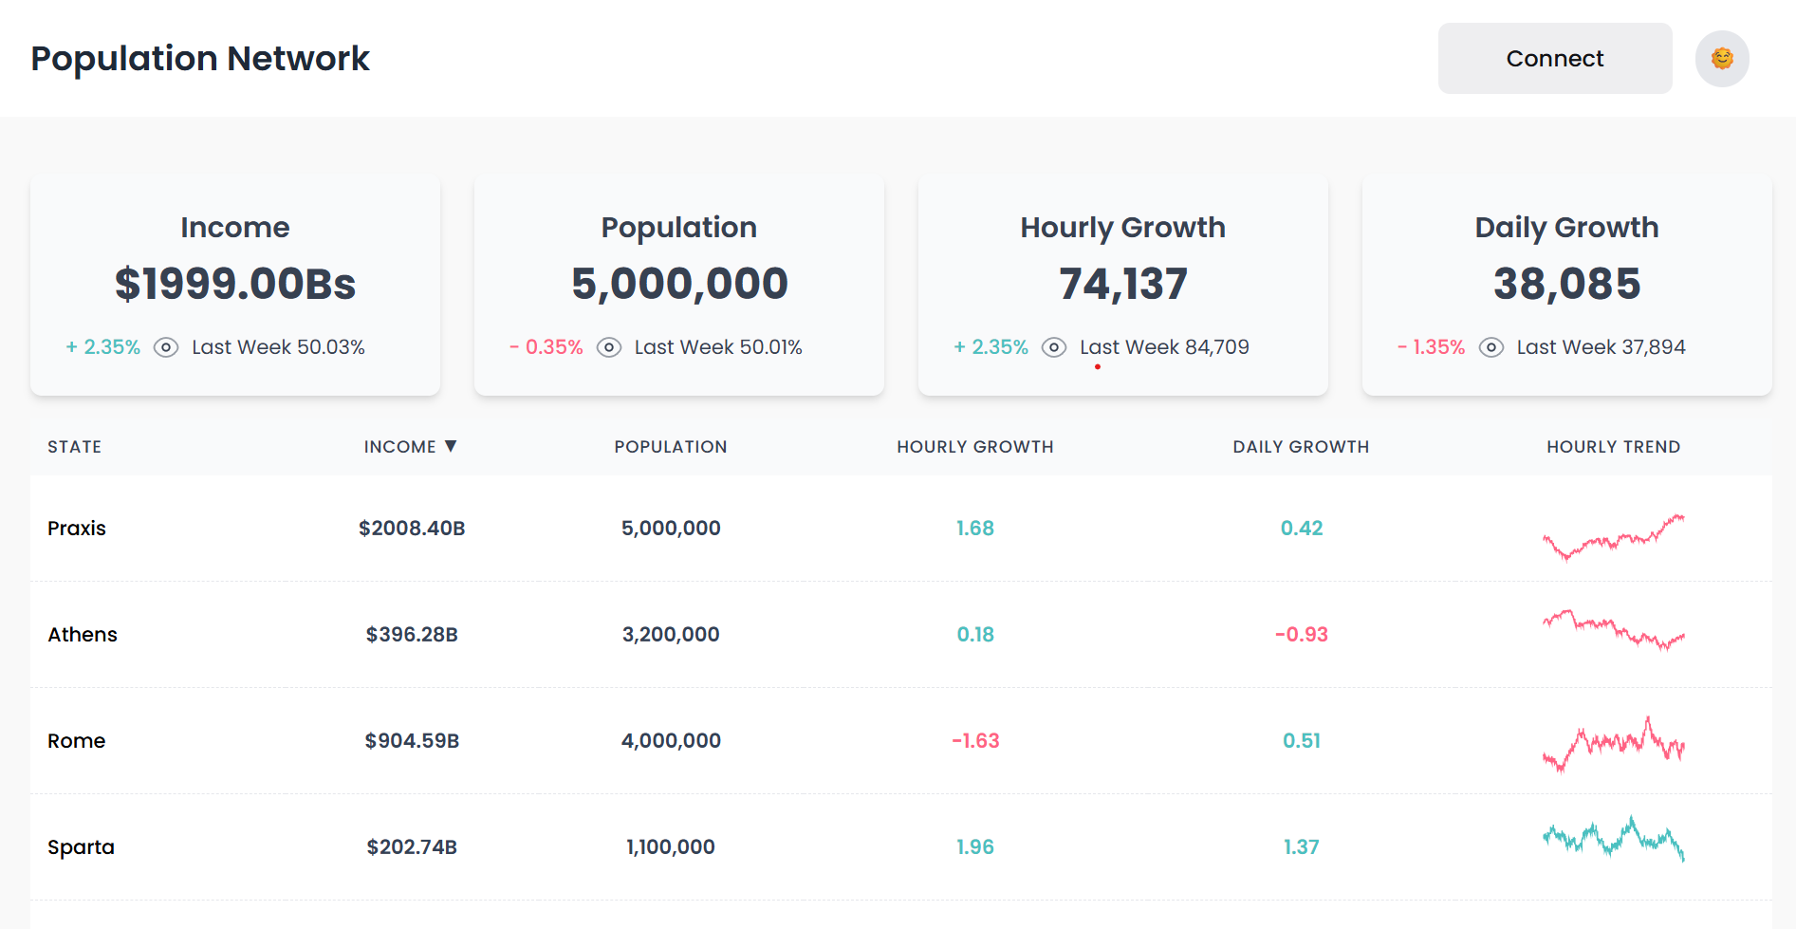Image resolution: width=1796 pixels, height=929 pixels.
Task: Toggle the eye icon in the Hourly Growth card
Action: [1054, 347]
